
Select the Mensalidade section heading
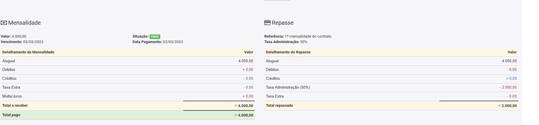pos(24,23)
